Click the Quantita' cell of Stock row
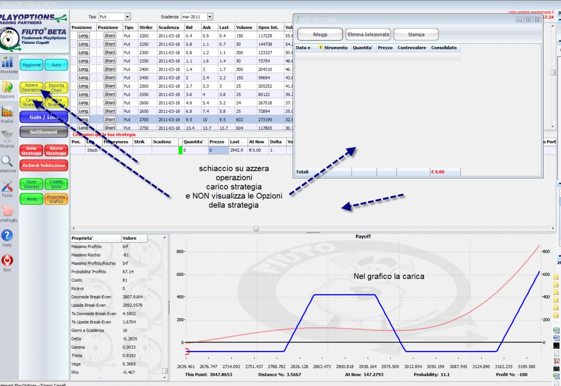The image size is (561, 386). (195, 150)
